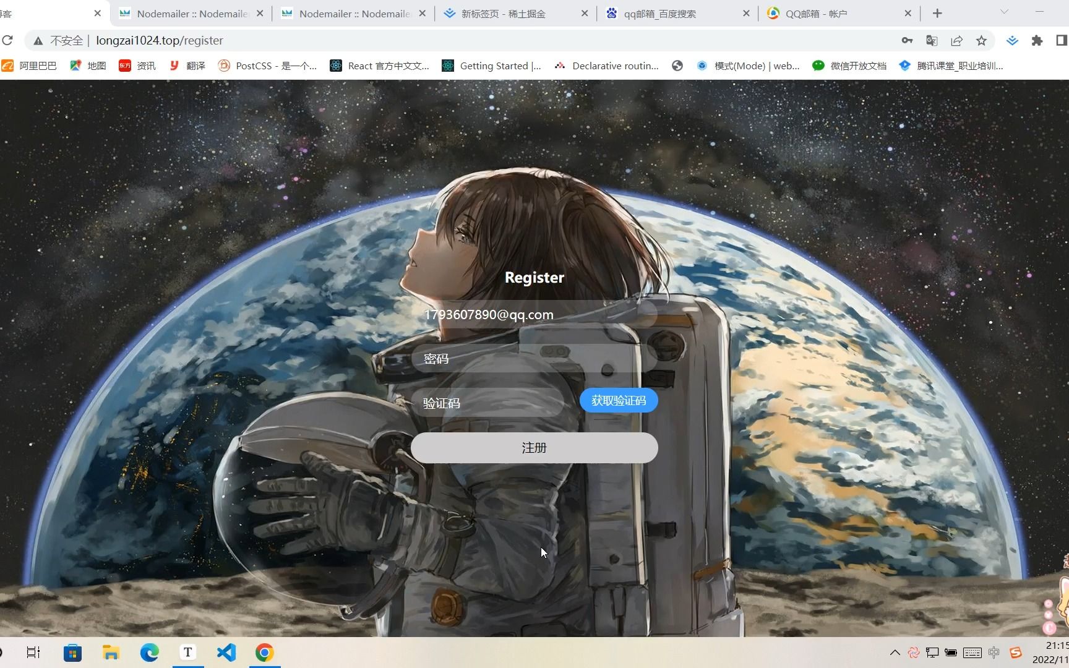The image size is (1069, 668).
Task: Click the share page icon
Action: pyautogui.click(x=956, y=40)
